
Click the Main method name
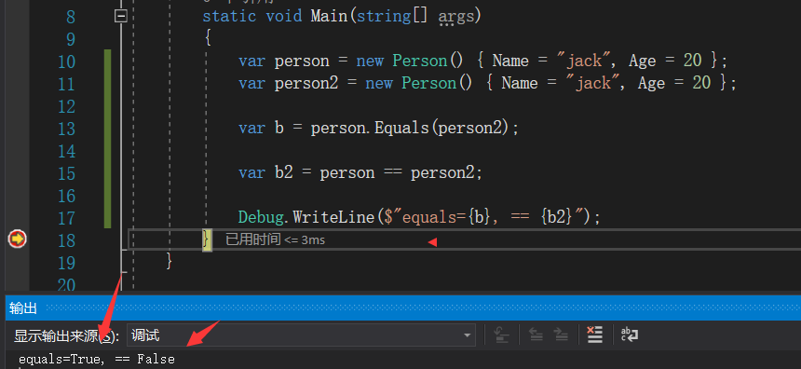coord(329,17)
